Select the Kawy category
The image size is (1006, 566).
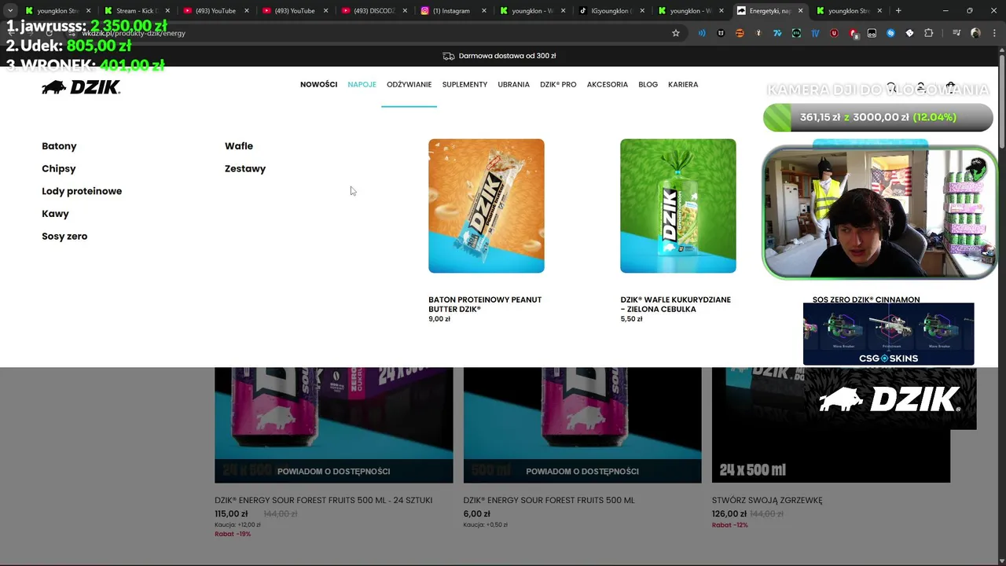pyautogui.click(x=55, y=214)
